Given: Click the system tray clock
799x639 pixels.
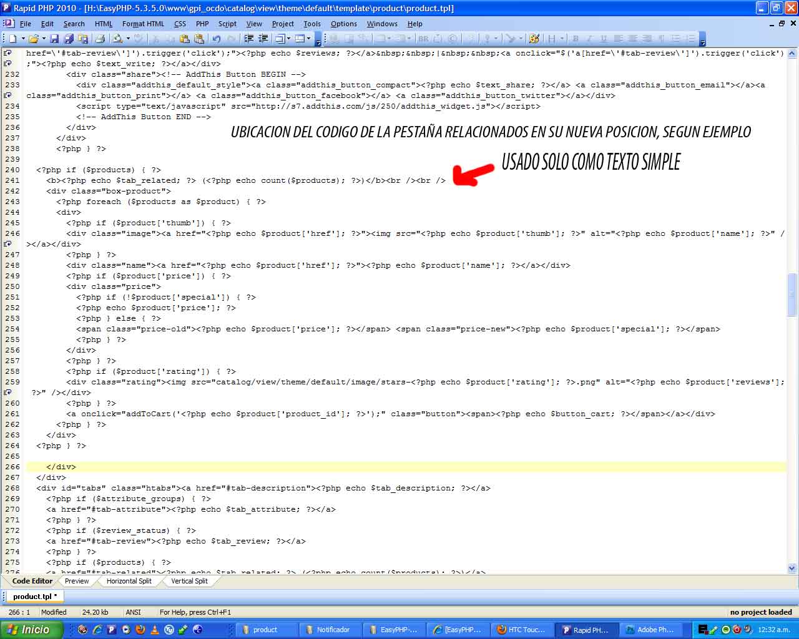Looking at the screenshot, I should tap(774, 630).
